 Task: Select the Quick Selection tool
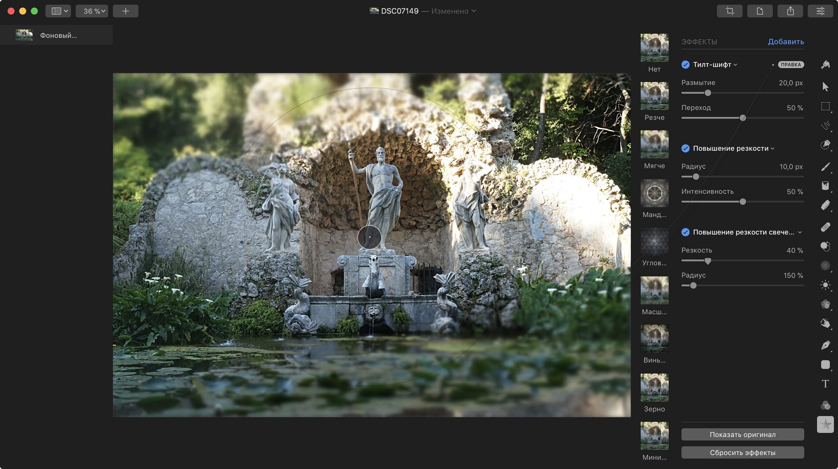click(825, 145)
